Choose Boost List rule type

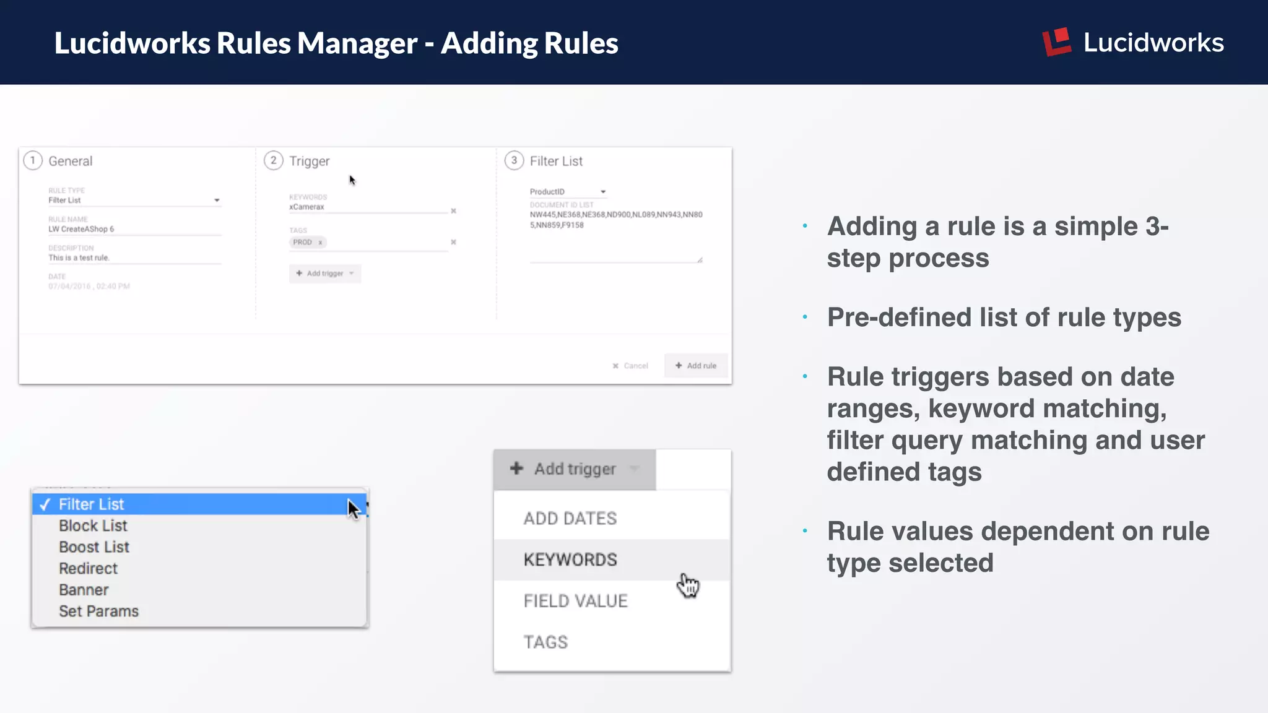[x=199, y=547]
